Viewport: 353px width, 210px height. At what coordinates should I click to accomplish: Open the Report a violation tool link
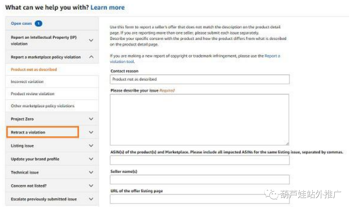272,56
